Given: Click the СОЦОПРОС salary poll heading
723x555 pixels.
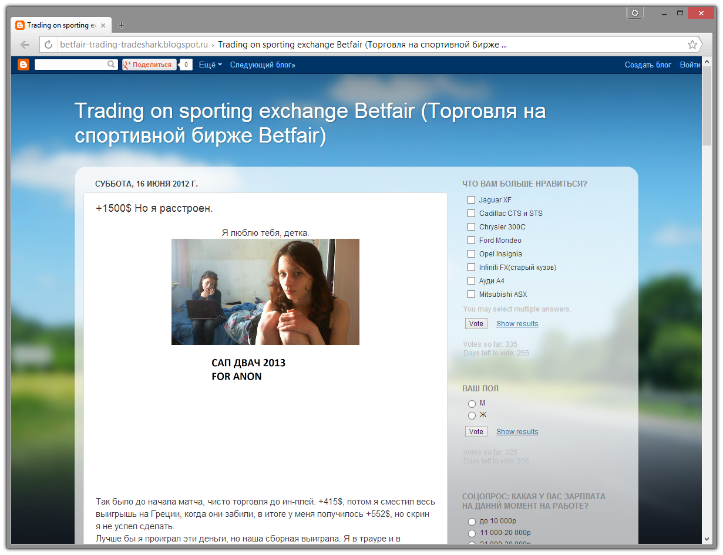Looking at the screenshot, I should [x=534, y=501].
